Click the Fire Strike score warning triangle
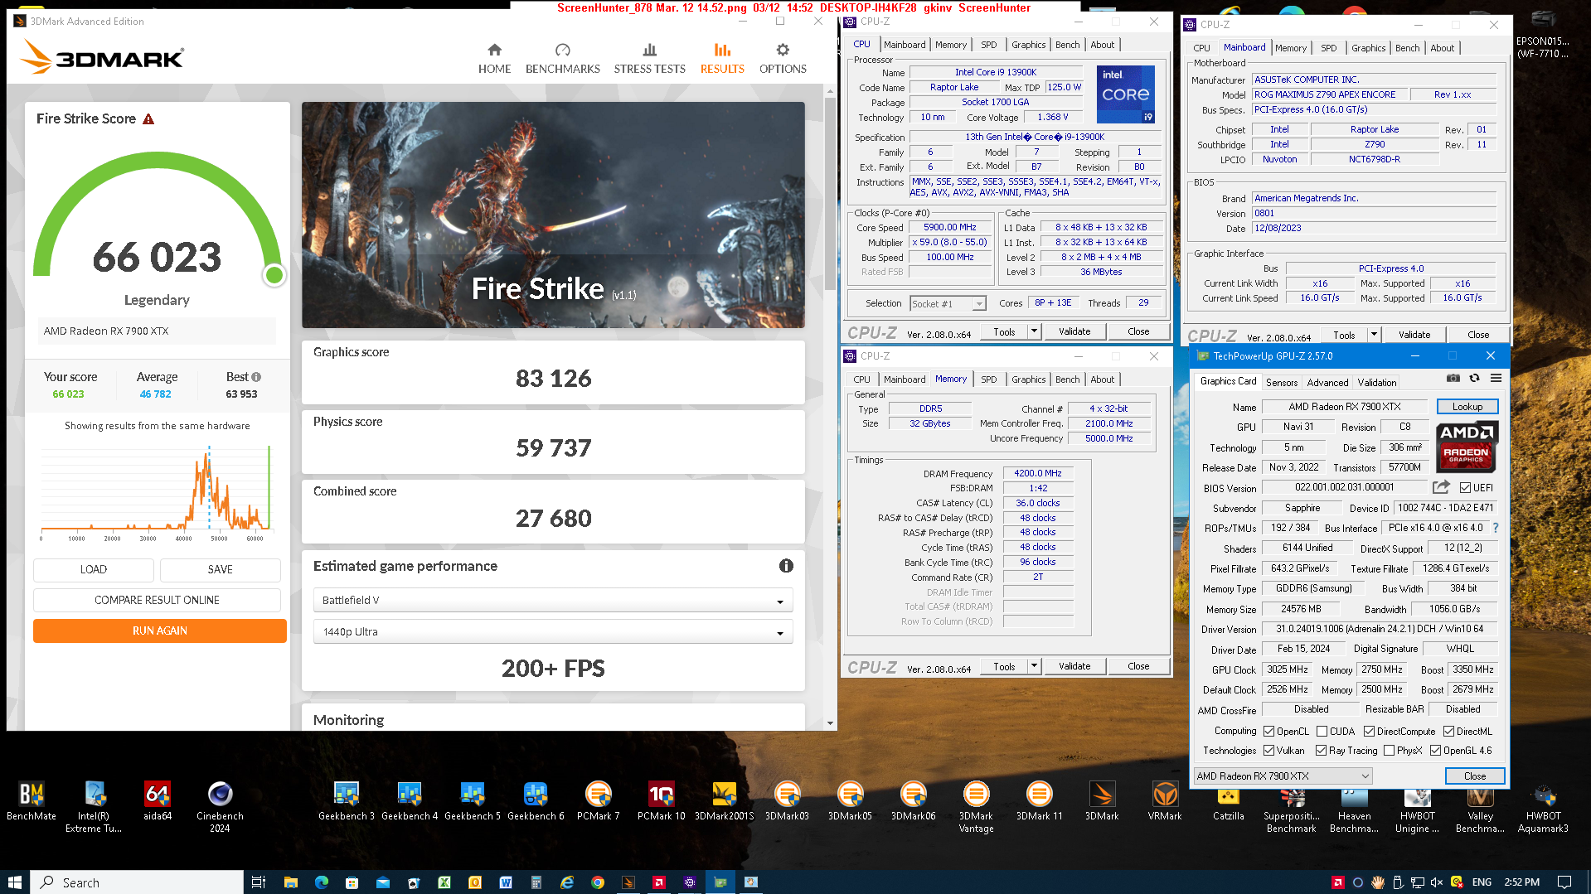Image resolution: width=1591 pixels, height=894 pixels. click(148, 119)
